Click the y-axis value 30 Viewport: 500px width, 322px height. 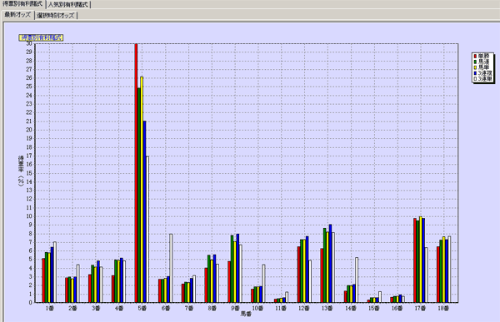[x=29, y=43]
